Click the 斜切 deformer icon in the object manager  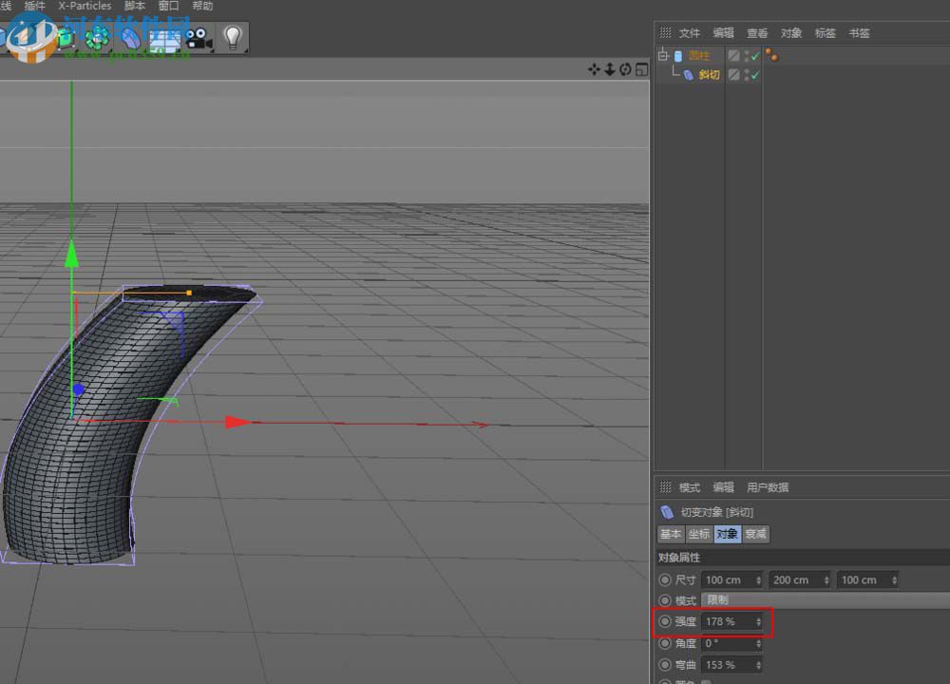tap(689, 75)
